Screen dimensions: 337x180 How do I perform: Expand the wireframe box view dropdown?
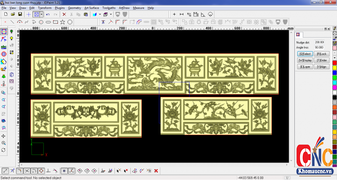coord(111,14)
